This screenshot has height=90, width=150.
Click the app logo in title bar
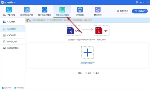tap(2, 2)
